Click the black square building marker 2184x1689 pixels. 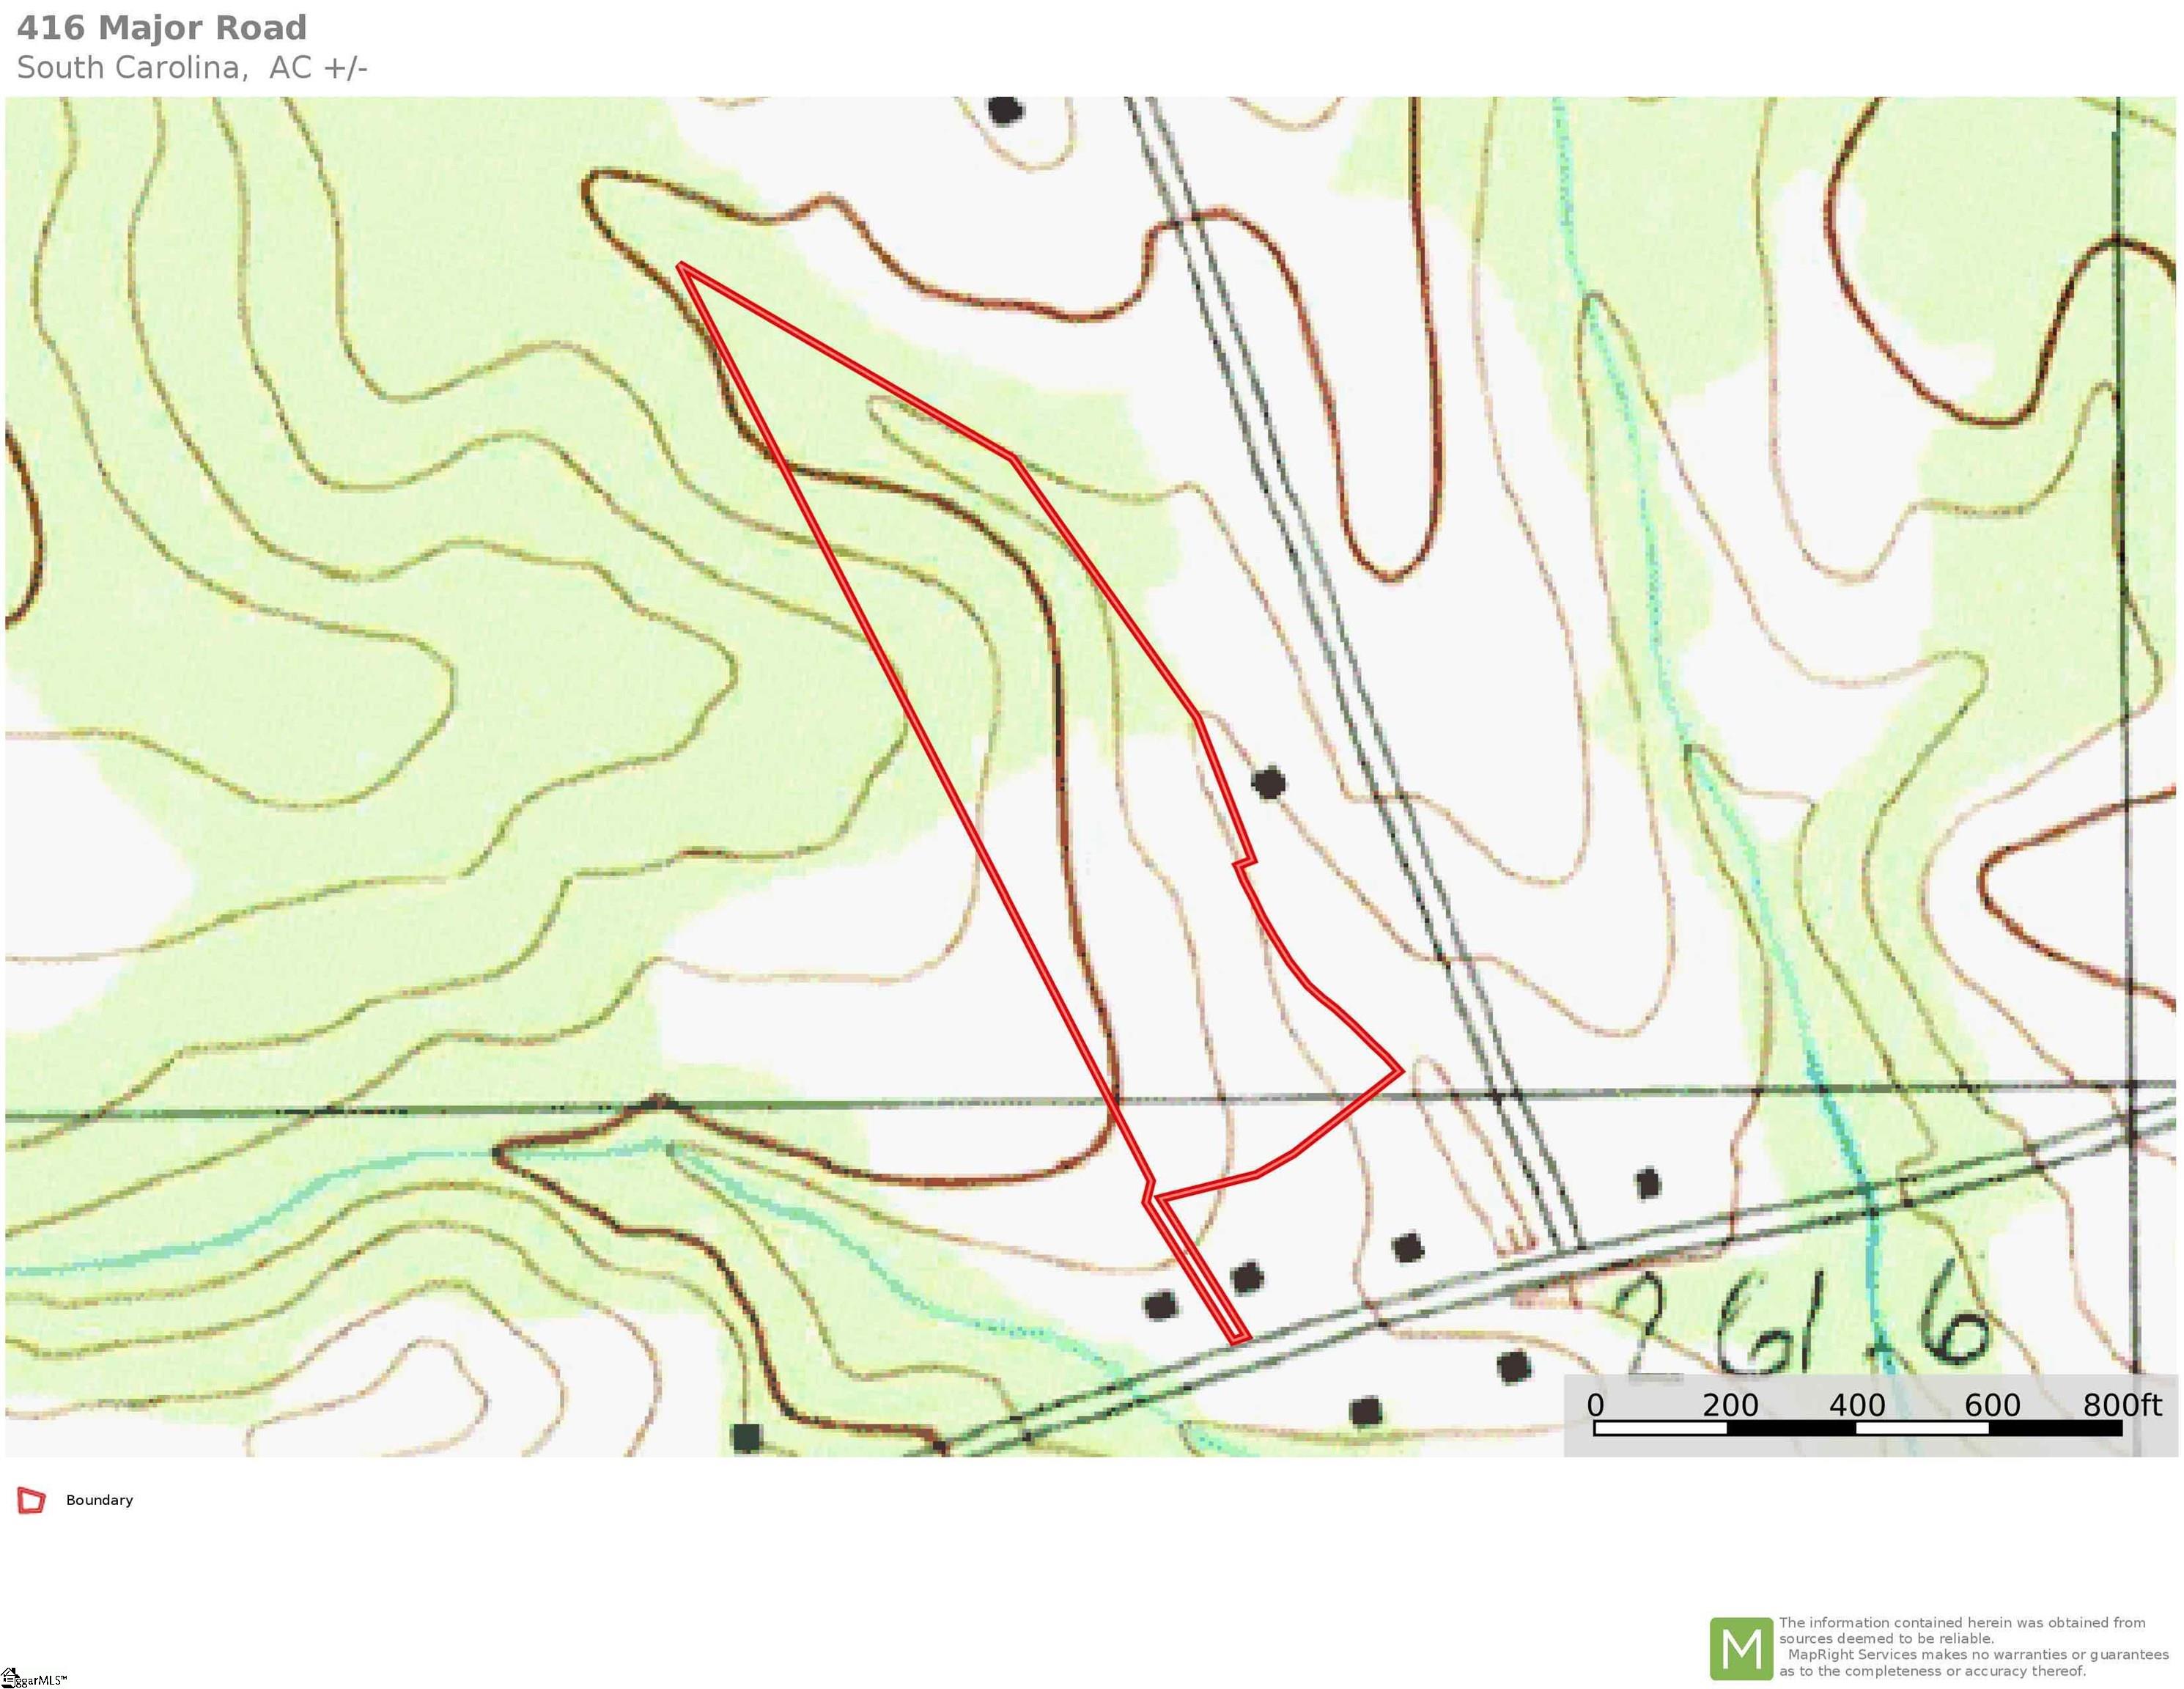click(746, 1438)
